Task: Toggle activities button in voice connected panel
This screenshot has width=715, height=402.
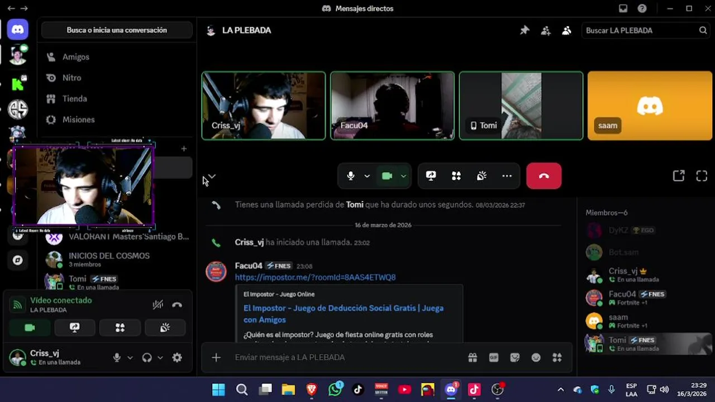Action: (120, 328)
